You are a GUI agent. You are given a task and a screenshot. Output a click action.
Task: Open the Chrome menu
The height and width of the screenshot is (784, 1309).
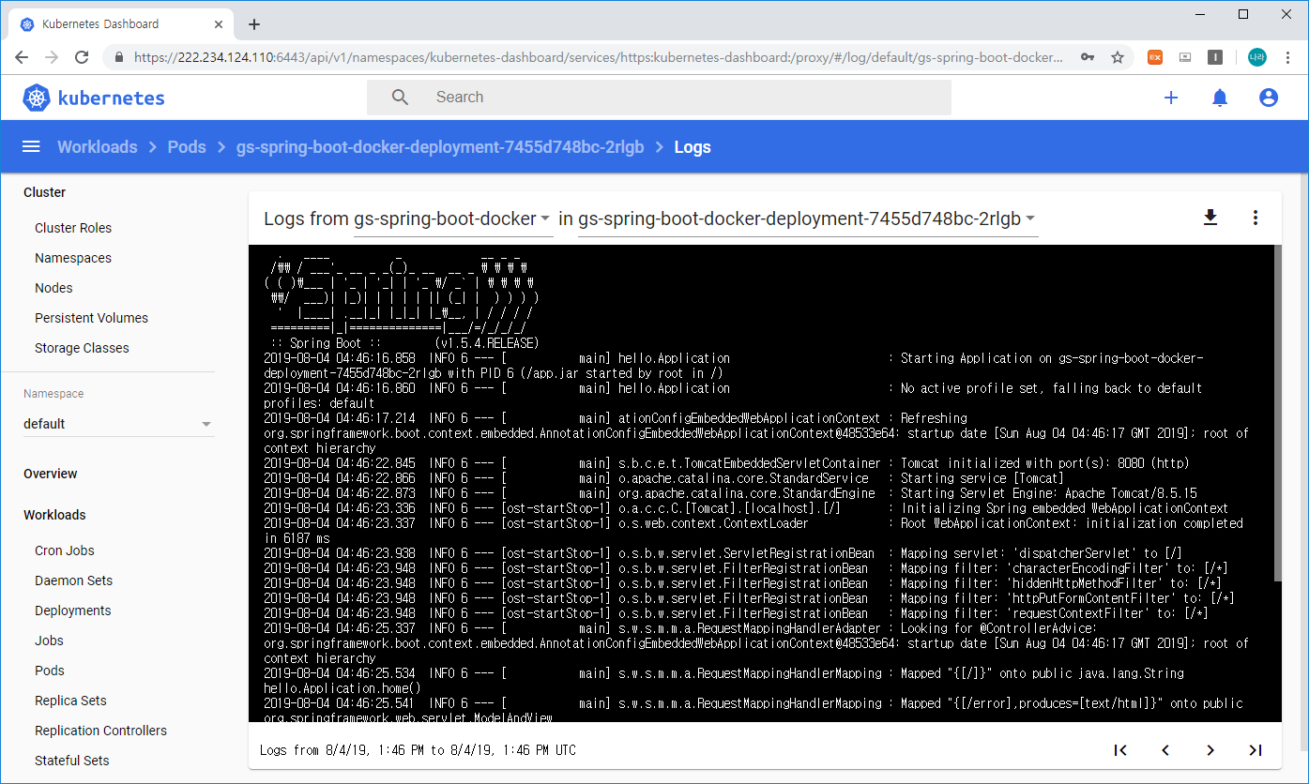(1286, 57)
